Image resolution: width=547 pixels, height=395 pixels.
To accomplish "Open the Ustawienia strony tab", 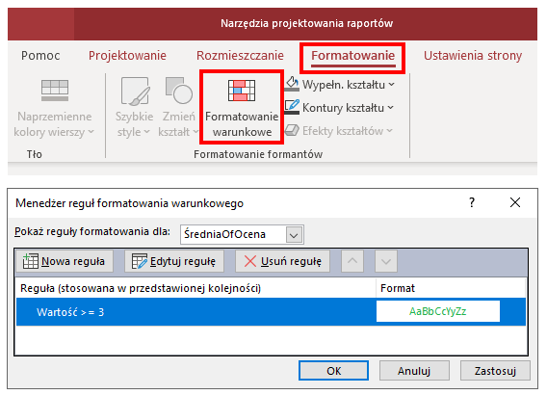I will tap(473, 56).
